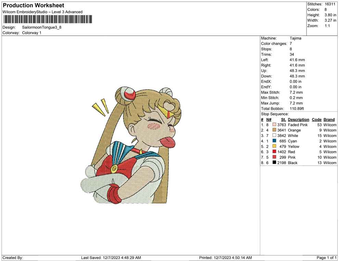
Task: Click the Machine value 'Tajima'
Action: 295,38
